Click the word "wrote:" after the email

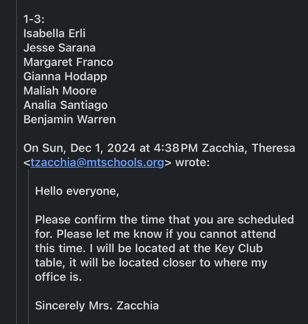192,162
